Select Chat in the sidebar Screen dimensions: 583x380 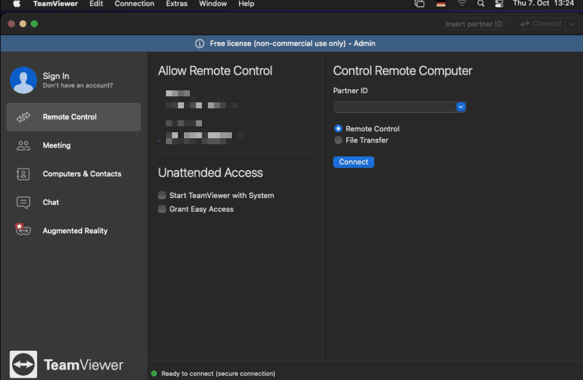coord(73,202)
